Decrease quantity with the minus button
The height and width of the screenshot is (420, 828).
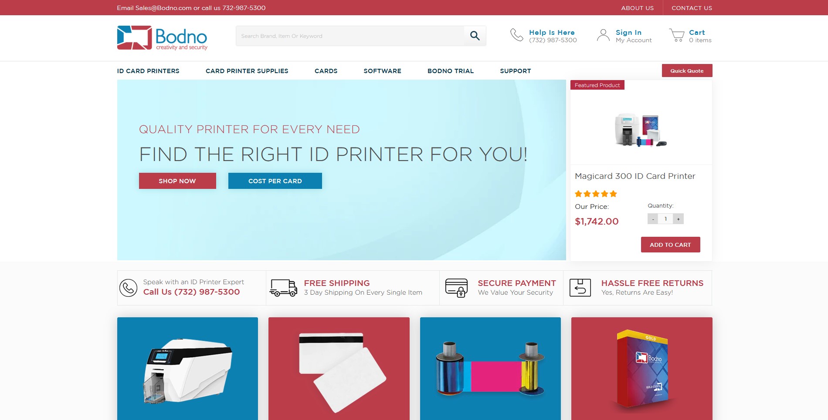tap(653, 219)
